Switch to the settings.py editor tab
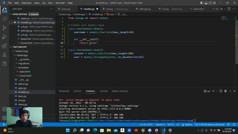This screenshot has height=134, width=238. coord(145,9)
